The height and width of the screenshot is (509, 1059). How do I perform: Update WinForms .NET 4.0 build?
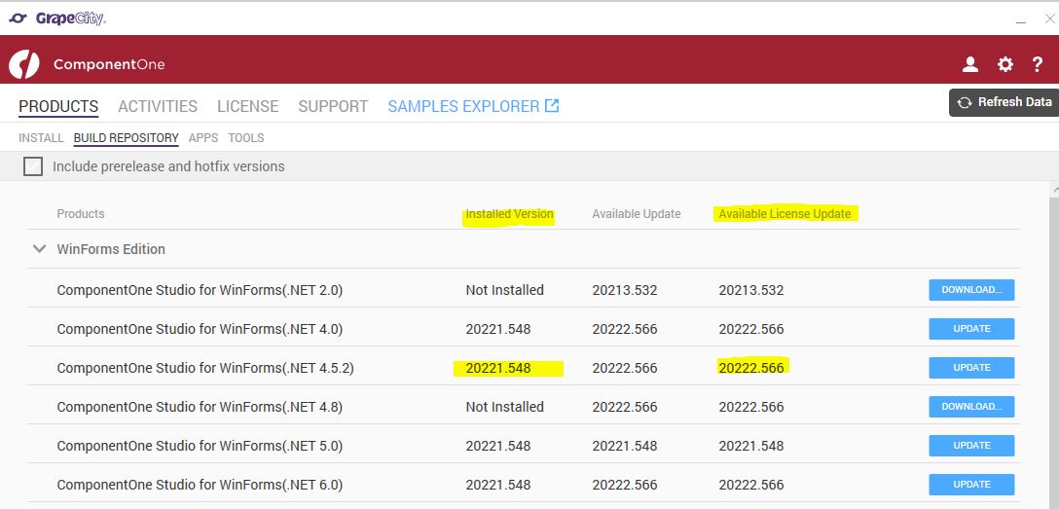(x=971, y=329)
